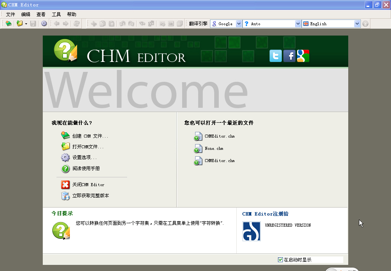Open the 工具 menu
The image size is (391, 271).
(56, 14)
